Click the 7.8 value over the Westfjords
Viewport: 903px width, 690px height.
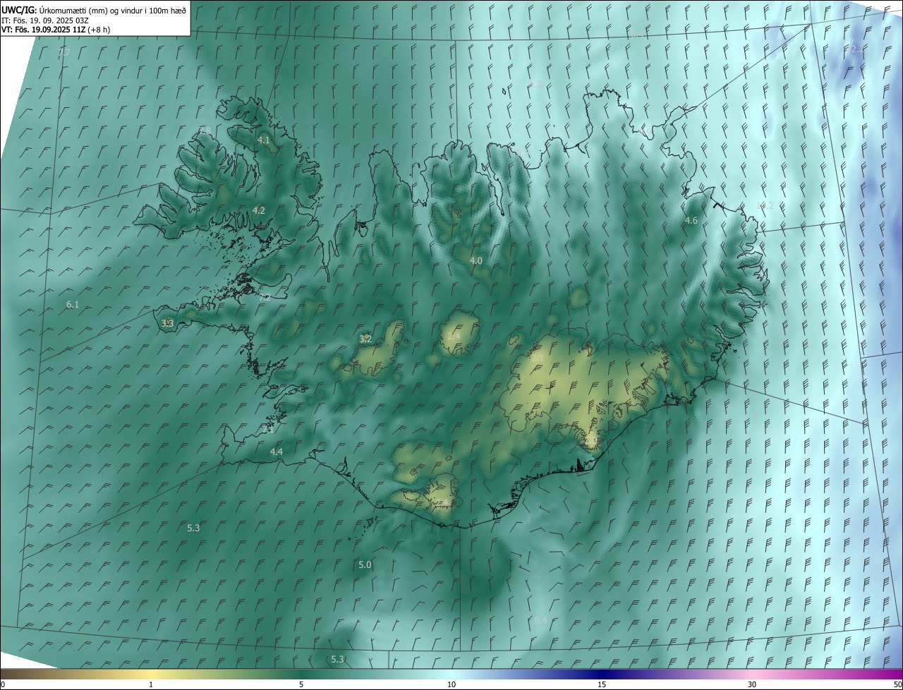click(205, 131)
